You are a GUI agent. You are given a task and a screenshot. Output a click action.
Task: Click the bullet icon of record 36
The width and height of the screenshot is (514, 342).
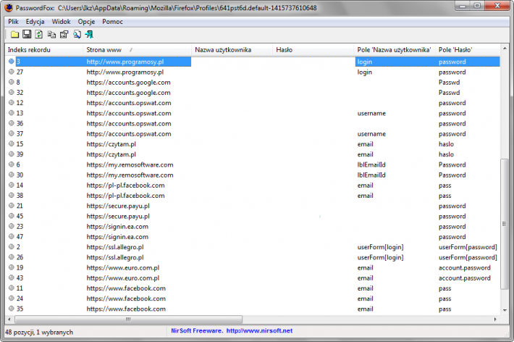pyautogui.click(x=12, y=123)
